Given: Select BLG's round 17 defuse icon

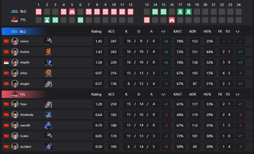Looking at the screenshot, I should (180, 12).
